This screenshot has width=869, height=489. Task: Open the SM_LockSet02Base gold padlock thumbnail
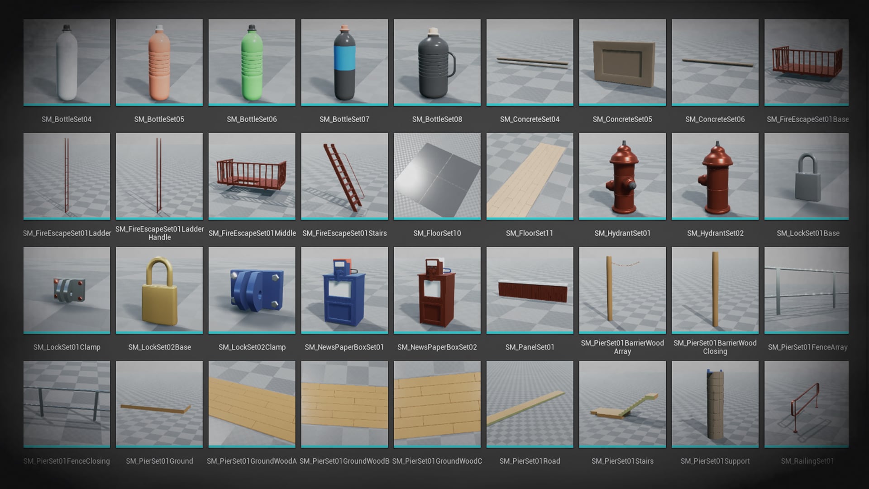pyautogui.click(x=159, y=290)
